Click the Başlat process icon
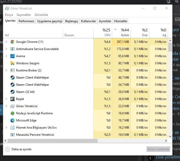This screenshot has height=161, width=180. 12,99
